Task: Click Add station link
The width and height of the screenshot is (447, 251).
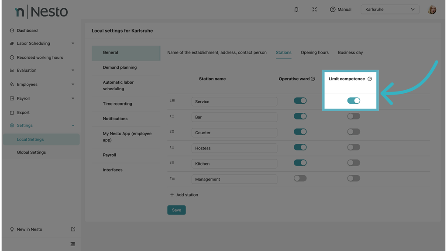Action: point(184,195)
